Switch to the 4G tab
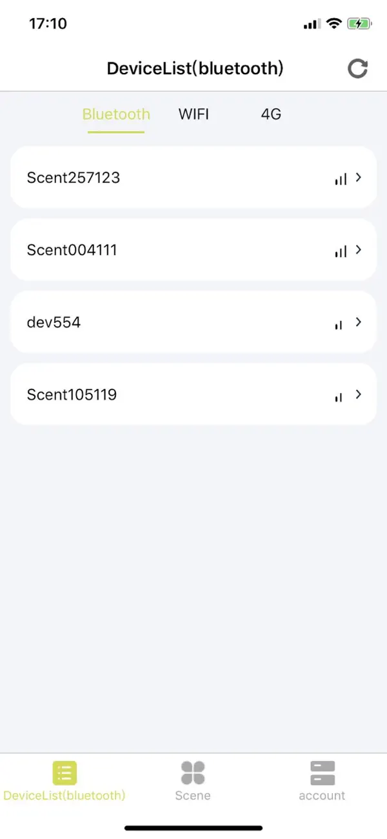The image size is (387, 839). 270,114
